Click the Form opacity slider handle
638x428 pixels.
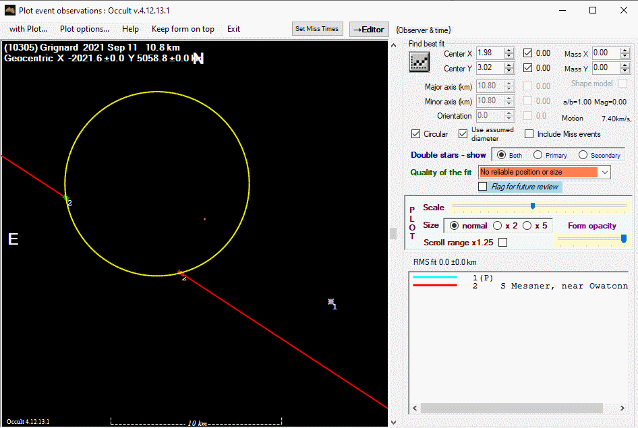pos(623,239)
